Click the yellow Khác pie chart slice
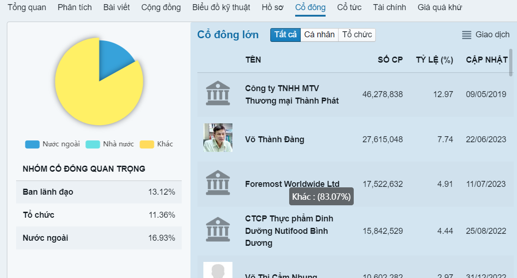 (92, 97)
